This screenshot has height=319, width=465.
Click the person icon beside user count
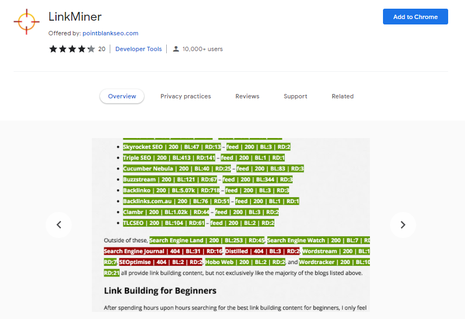[176, 49]
